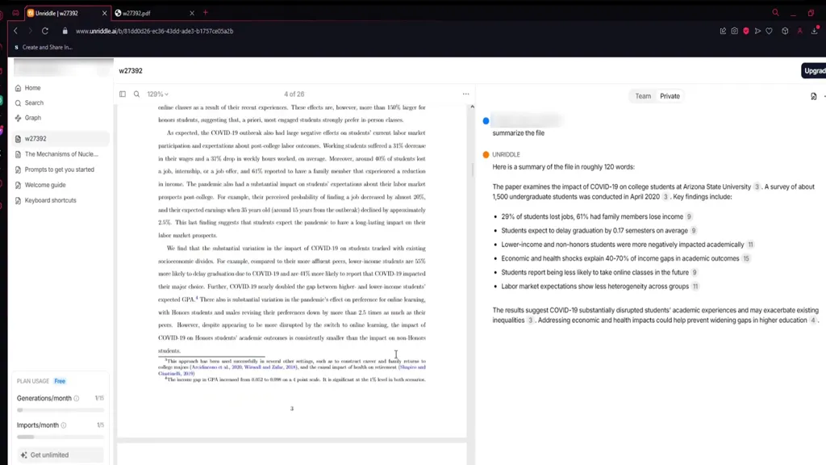Click the browser extensions cube icon

pyautogui.click(x=785, y=31)
